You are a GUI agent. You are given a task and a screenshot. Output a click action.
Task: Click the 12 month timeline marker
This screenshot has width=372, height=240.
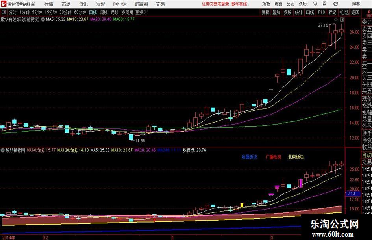point(45,238)
